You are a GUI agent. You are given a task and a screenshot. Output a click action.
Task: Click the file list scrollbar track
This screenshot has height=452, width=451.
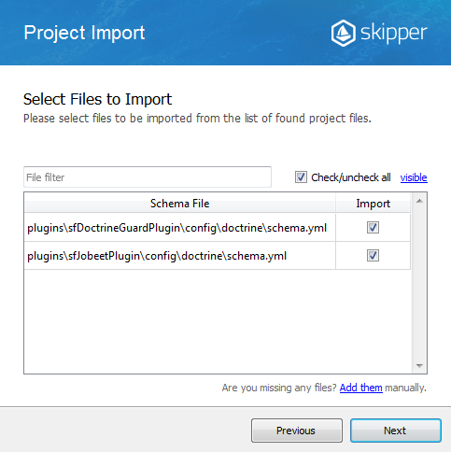point(419,283)
